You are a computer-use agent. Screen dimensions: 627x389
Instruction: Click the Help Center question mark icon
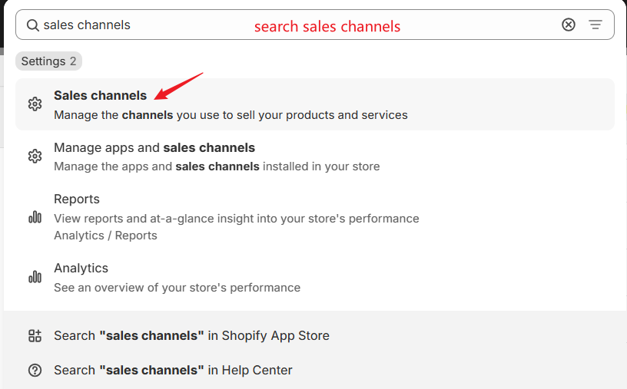click(35, 370)
